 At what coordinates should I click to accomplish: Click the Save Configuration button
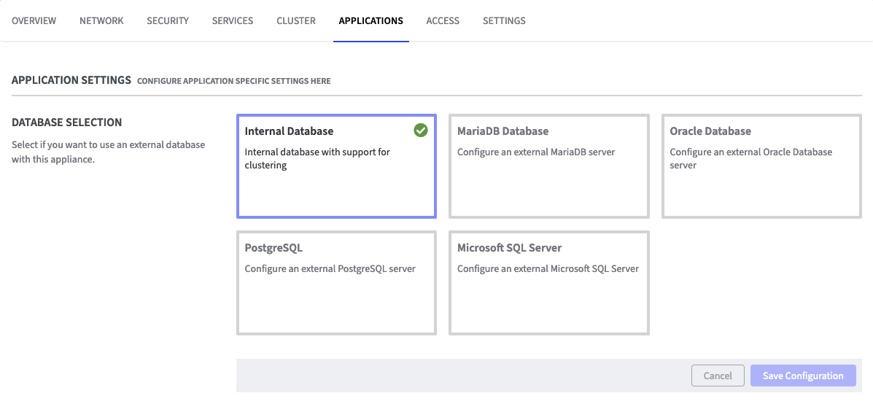[803, 376]
